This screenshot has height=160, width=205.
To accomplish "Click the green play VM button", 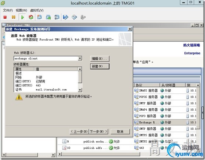I will [22, 17].
